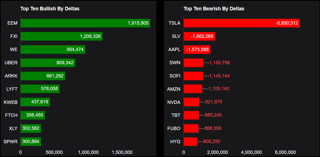Click the TSLA ticker label

174,23
